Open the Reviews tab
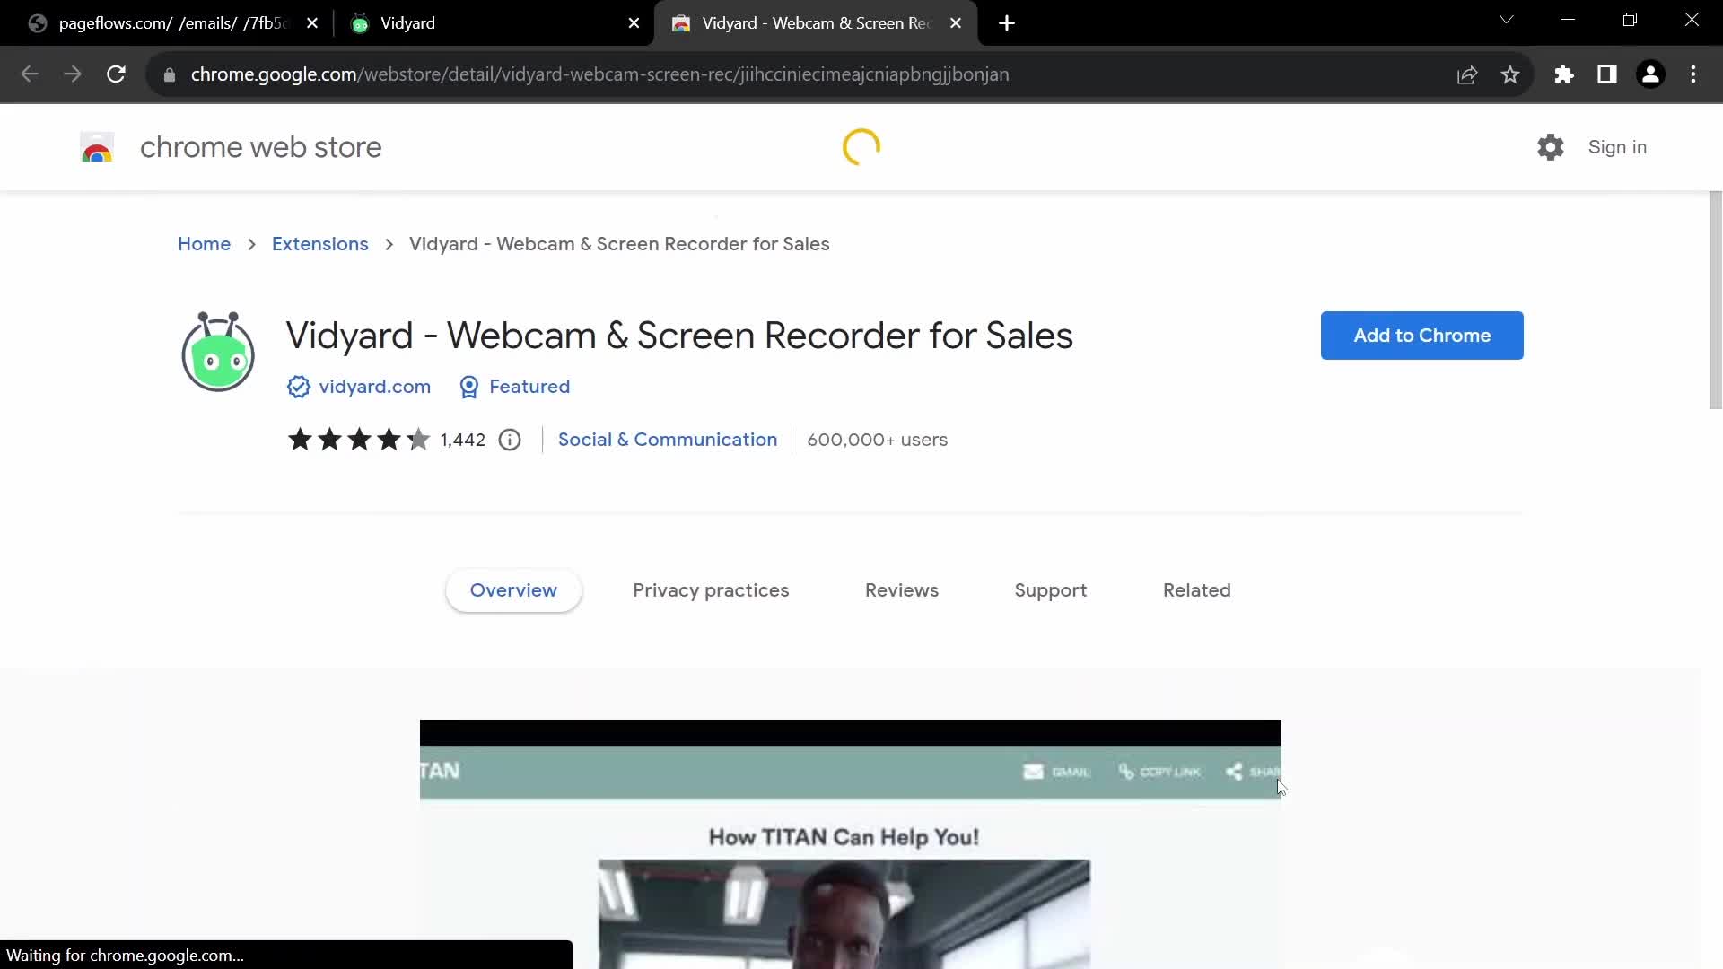 [x=902, y=589]
